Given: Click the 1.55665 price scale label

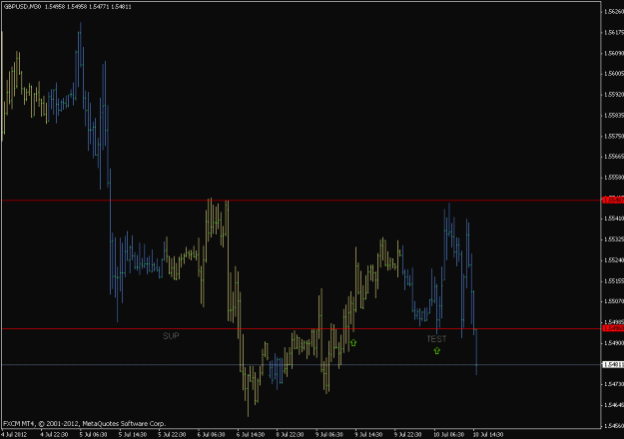Looking at the screenshot, I should coord(614,157).
